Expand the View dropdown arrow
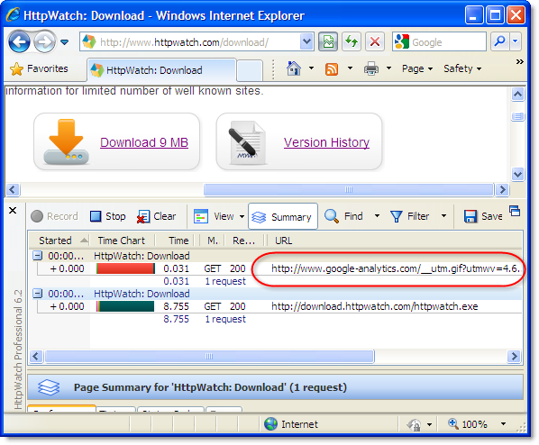The height and width of the screenshot is (445, 539). [242, 216]
